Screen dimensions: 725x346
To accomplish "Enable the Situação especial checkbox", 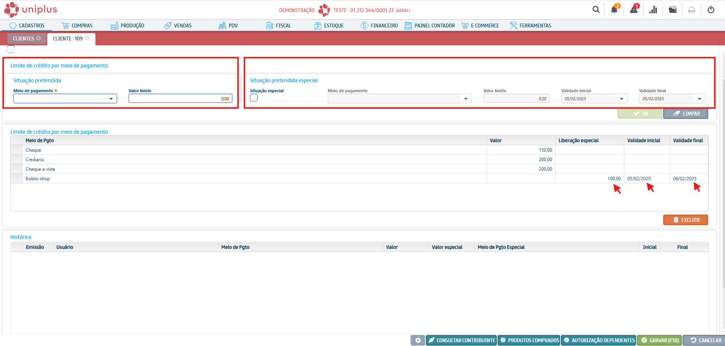I will click(254, 98).
